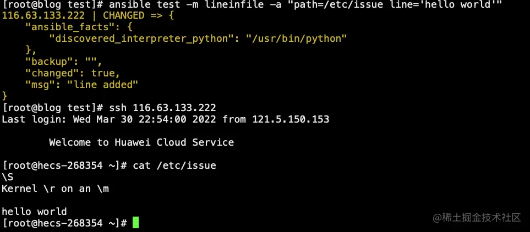Click the 稀土掘金技术社区 watermark text
The image size is (530, 232).
pyautogui.click(x=477, y=218)
